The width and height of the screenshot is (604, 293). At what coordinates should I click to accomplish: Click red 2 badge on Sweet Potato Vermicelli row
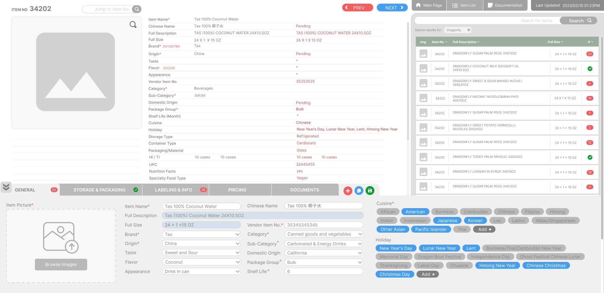[590, 128]
